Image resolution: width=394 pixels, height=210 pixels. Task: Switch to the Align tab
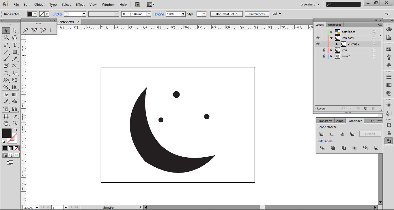[340, 121]
